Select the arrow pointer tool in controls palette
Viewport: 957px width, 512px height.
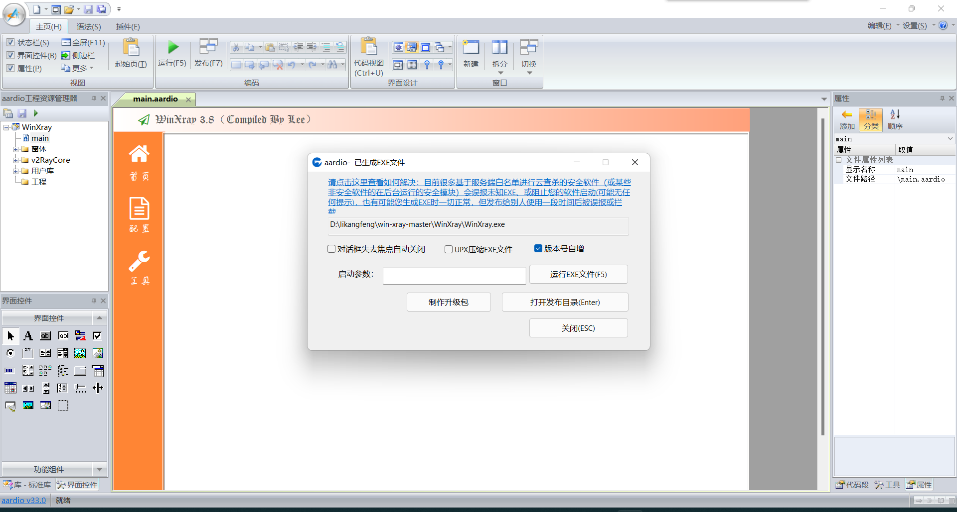tap(10, 336)
